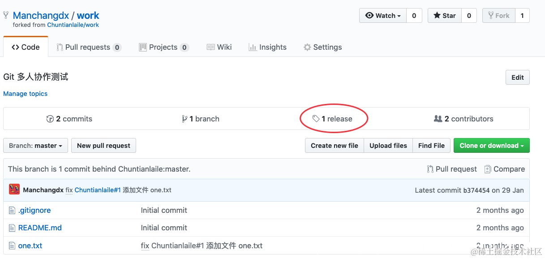Expand Clone or download dropdown
This screenshot has width=545, height=259.
pyautogui.click(x=492, y=146)
